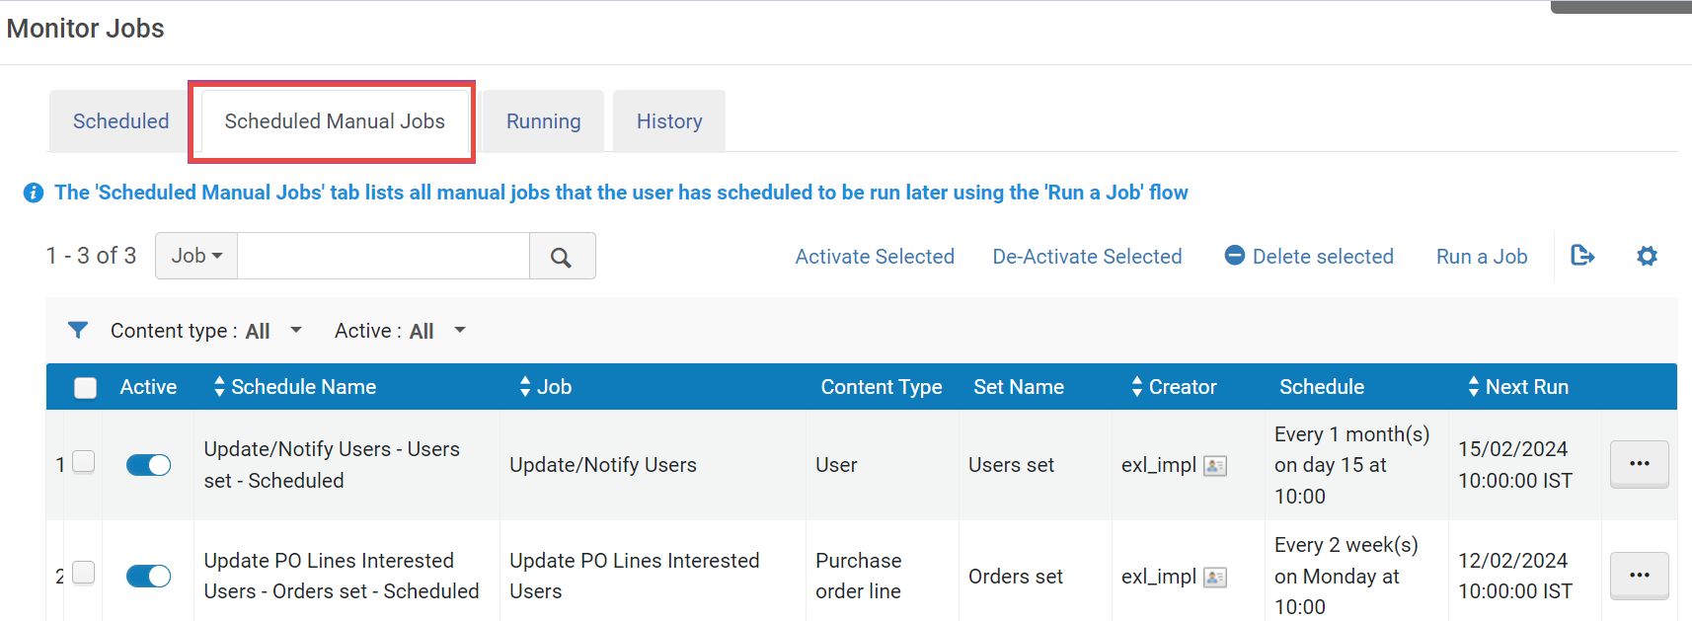
Task: Select checkbox for row 1
Action: (84, 462)
